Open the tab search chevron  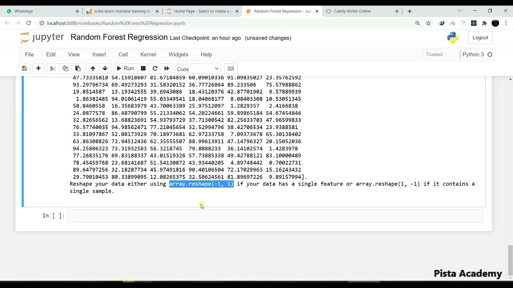coord(460,11)
